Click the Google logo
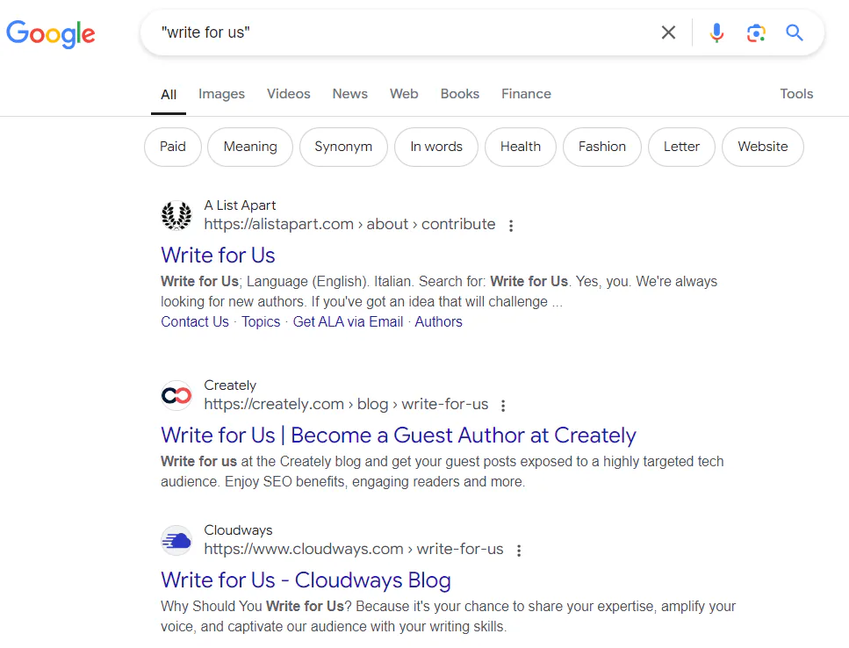The image size is (849, 648). [x=51, y=33]
